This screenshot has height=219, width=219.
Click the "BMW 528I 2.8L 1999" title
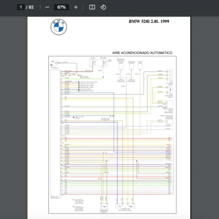pos(149,22)
